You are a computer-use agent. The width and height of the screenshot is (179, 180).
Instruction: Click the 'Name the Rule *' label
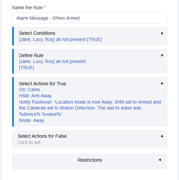[29, 8]
